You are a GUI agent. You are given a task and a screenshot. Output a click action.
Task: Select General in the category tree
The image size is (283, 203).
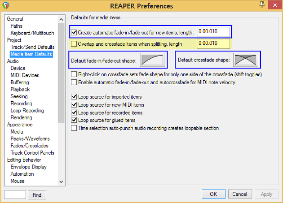pos(15,19)
